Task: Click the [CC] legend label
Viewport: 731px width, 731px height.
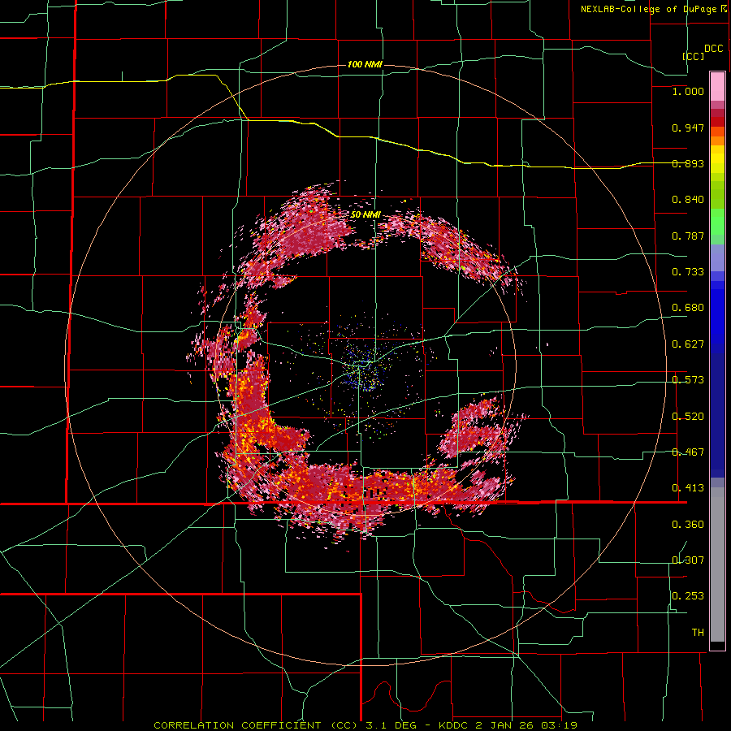Action: (x=694, y=56)
